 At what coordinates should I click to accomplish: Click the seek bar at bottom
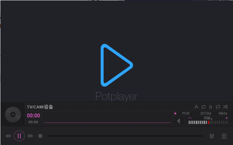[x=125, y=136]
